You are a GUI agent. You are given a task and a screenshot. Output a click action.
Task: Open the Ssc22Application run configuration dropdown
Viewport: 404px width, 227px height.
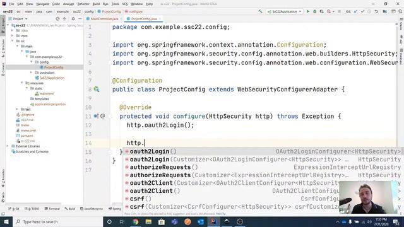[x=285, y=11]
